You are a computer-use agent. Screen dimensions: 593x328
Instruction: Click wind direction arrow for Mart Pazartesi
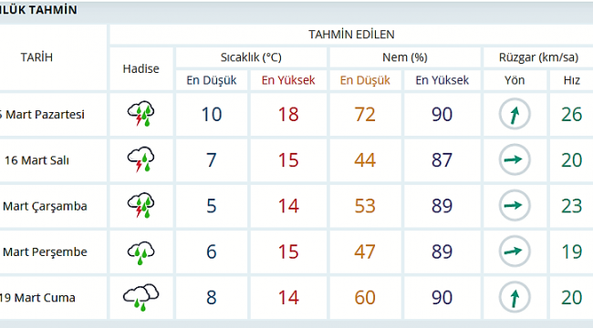[515, 114]
